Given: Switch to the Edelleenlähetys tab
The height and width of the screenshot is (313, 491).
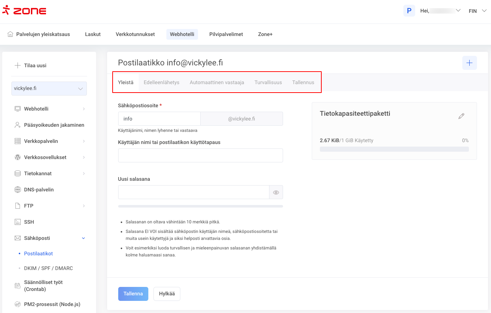Looking at the screenshot, I should click(x=161, y=82).
